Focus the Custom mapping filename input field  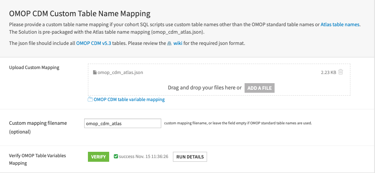tap(122, 124)
